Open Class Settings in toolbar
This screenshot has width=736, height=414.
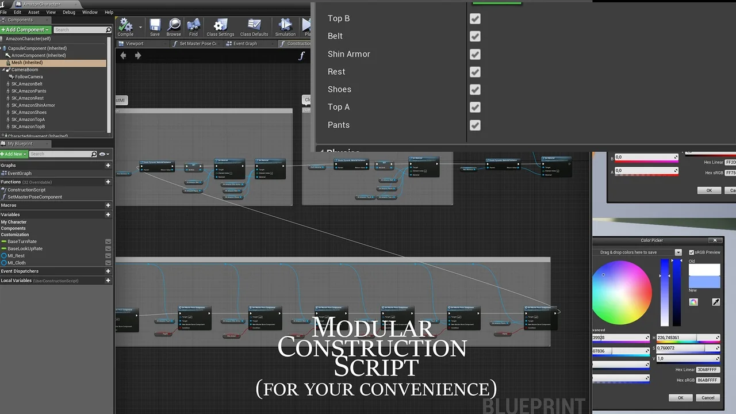coord(220,26)
